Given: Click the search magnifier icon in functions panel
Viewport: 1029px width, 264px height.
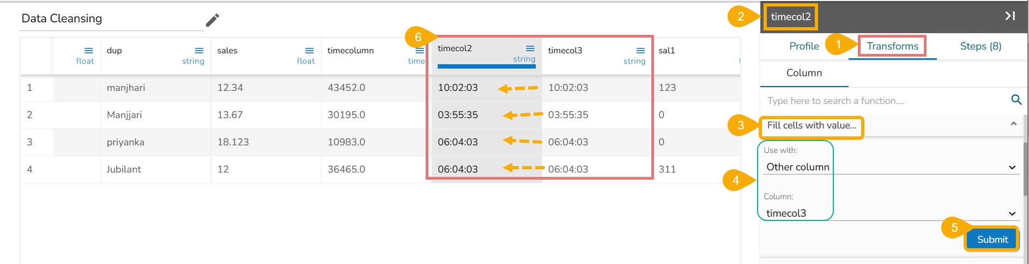Looking at the screenshot, I should (x=1016, y=100).
